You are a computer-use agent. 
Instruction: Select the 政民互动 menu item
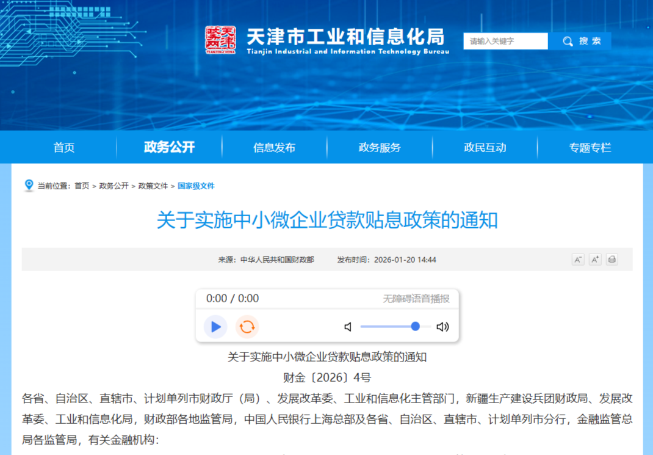tap(485, 147)
